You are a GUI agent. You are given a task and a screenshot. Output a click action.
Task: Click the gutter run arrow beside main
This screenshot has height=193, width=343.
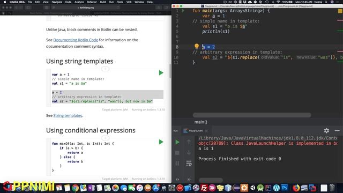tap(183, 11)
